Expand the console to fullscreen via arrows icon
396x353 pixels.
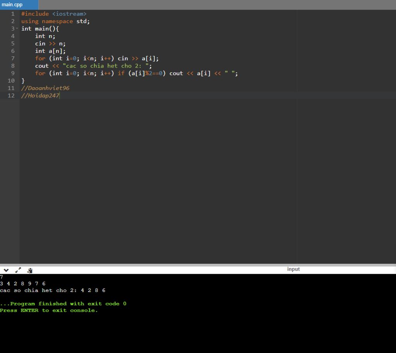coord(18,270)
